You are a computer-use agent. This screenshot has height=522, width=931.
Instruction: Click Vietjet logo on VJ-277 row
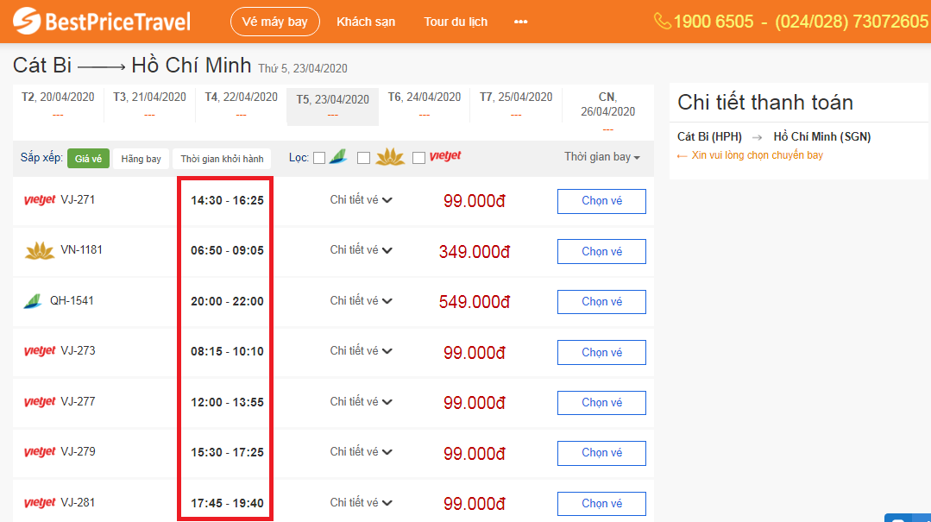click(x=40, y=402)
